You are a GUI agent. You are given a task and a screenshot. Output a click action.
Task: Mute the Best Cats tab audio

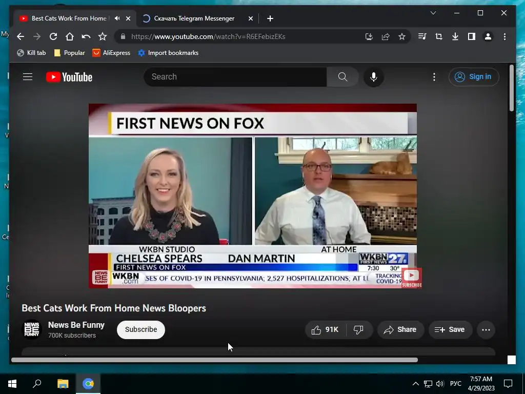click(x=117, y=18)
